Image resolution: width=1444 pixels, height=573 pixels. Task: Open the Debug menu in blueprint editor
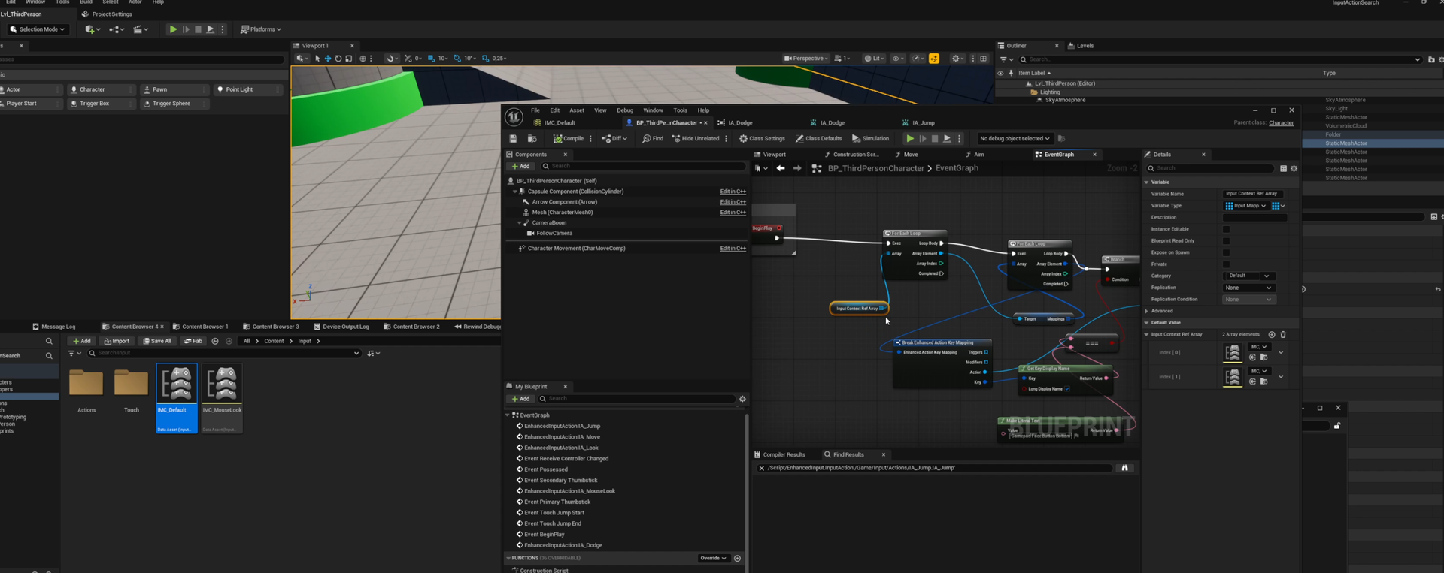point(625,110)
